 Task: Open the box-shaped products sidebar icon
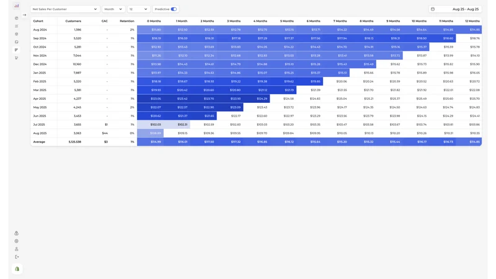17,34
